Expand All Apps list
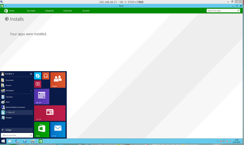The image size is (244, 145). point(17,130)
